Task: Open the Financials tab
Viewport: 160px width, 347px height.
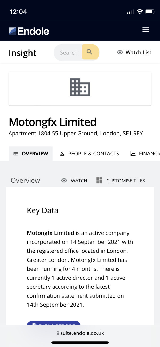Action: pos(145,154)
